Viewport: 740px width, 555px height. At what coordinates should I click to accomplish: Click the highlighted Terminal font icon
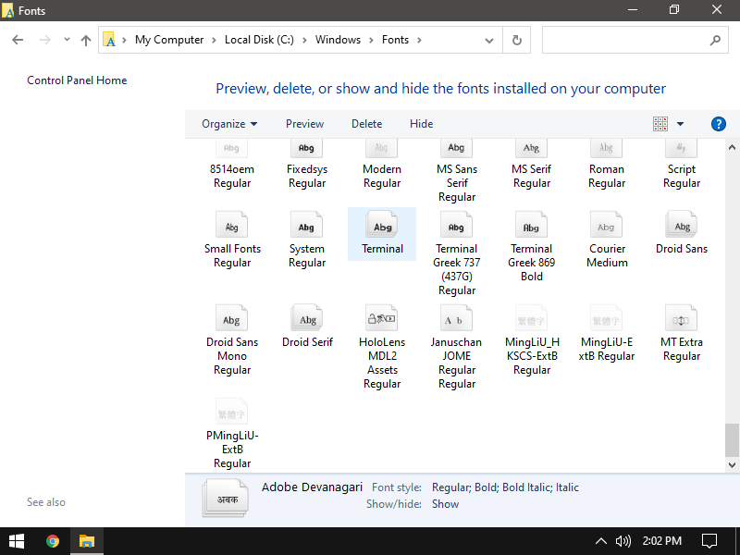(x=381, y=225)
